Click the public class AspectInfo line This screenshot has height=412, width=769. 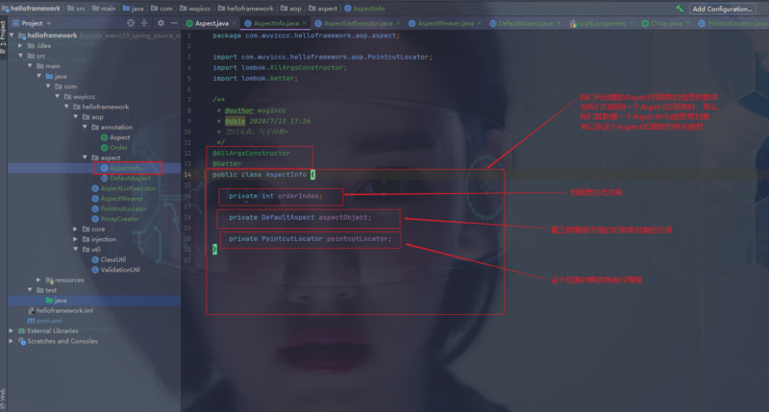tap(263, 175)
